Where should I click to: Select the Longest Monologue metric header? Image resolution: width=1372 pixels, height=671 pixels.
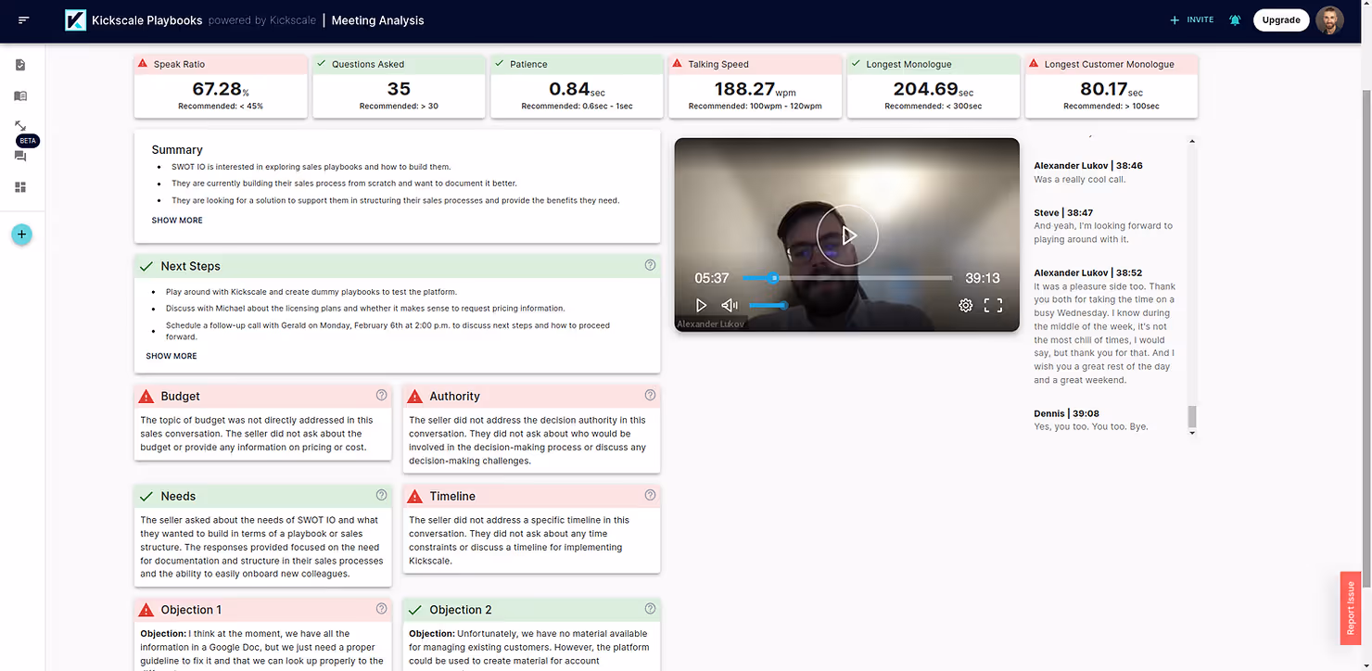click(x=934, y=64)
